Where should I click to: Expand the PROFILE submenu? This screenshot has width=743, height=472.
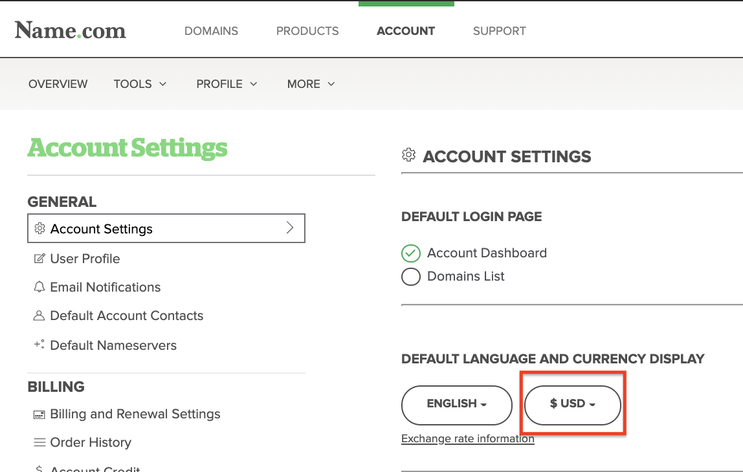(227, 84)
